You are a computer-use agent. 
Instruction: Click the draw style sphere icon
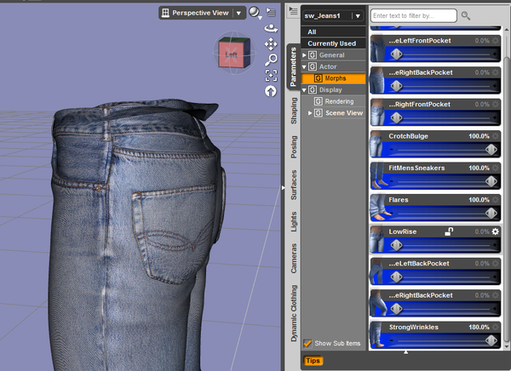click(x=255, y=13)
